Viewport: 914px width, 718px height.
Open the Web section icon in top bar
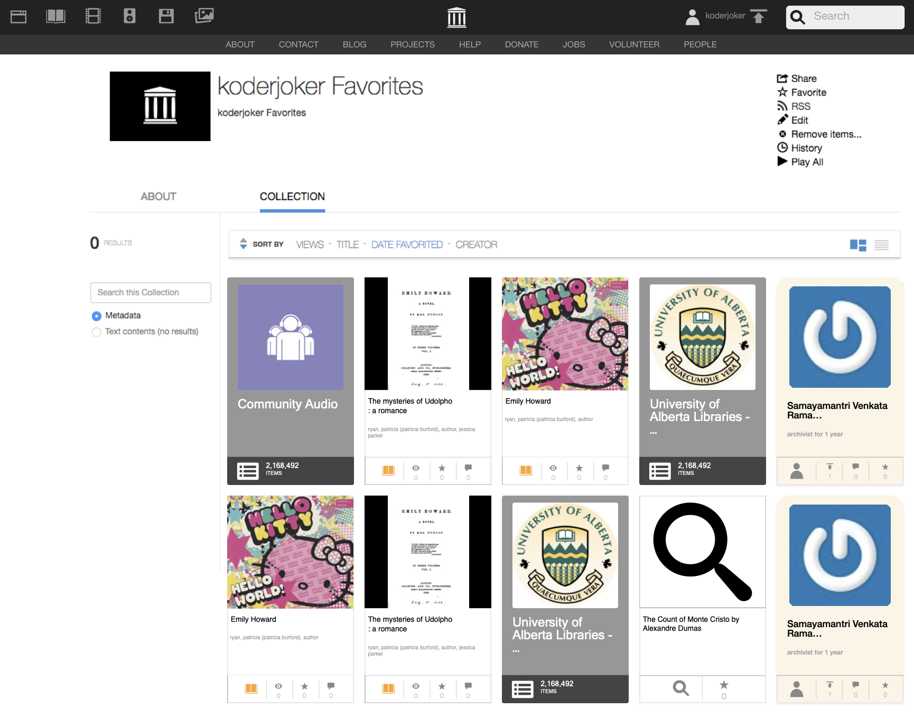coord(18,16)
